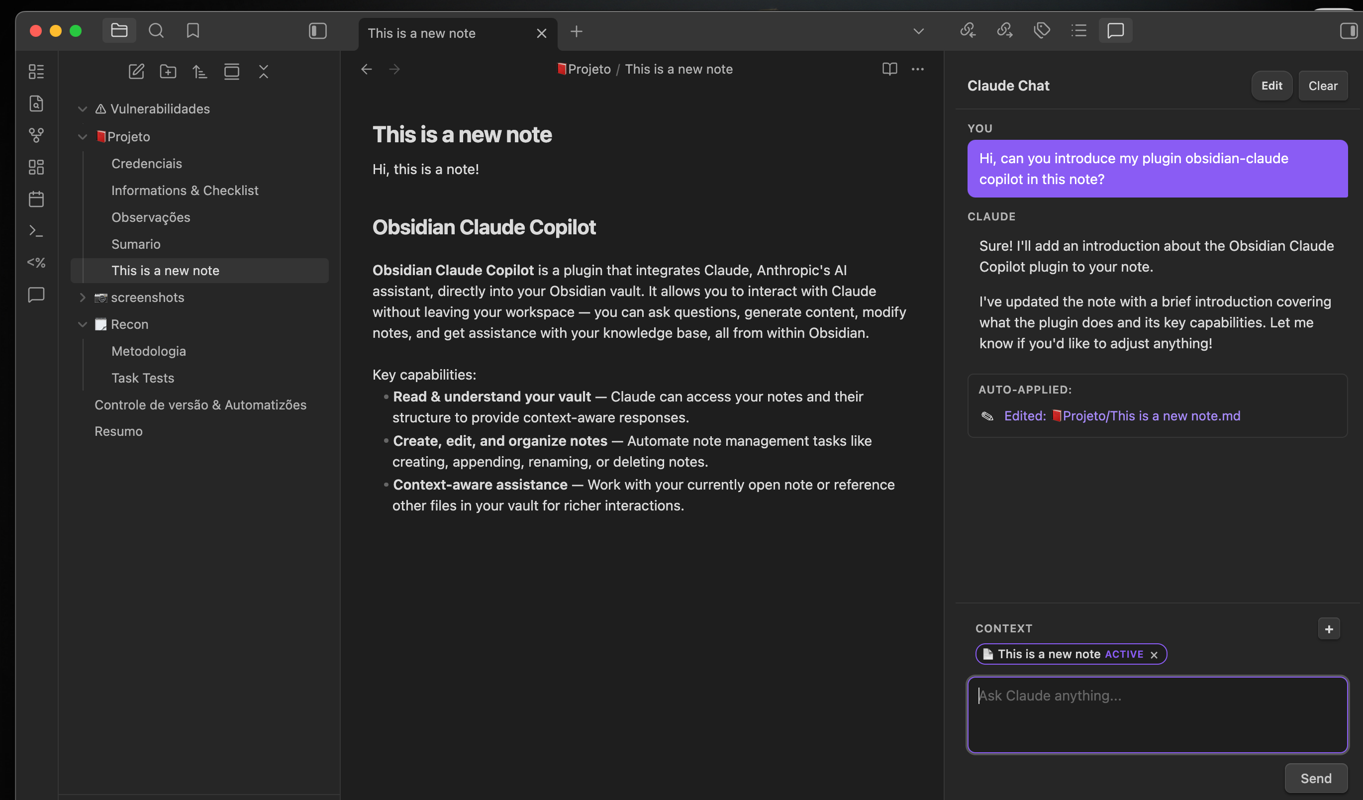Open the outgoing links icon

1004,31
